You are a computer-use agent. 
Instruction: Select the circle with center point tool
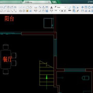click(20, 11)
